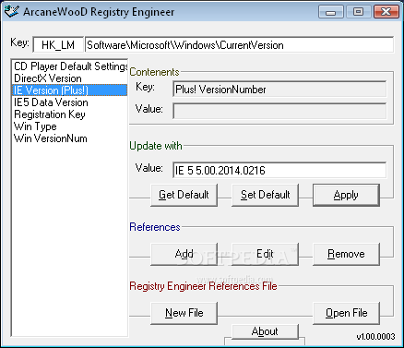Image resolution: width=404 pixels, height=348 pixels.
Task: Select Win Type list entry
Action: click(69, 126)
